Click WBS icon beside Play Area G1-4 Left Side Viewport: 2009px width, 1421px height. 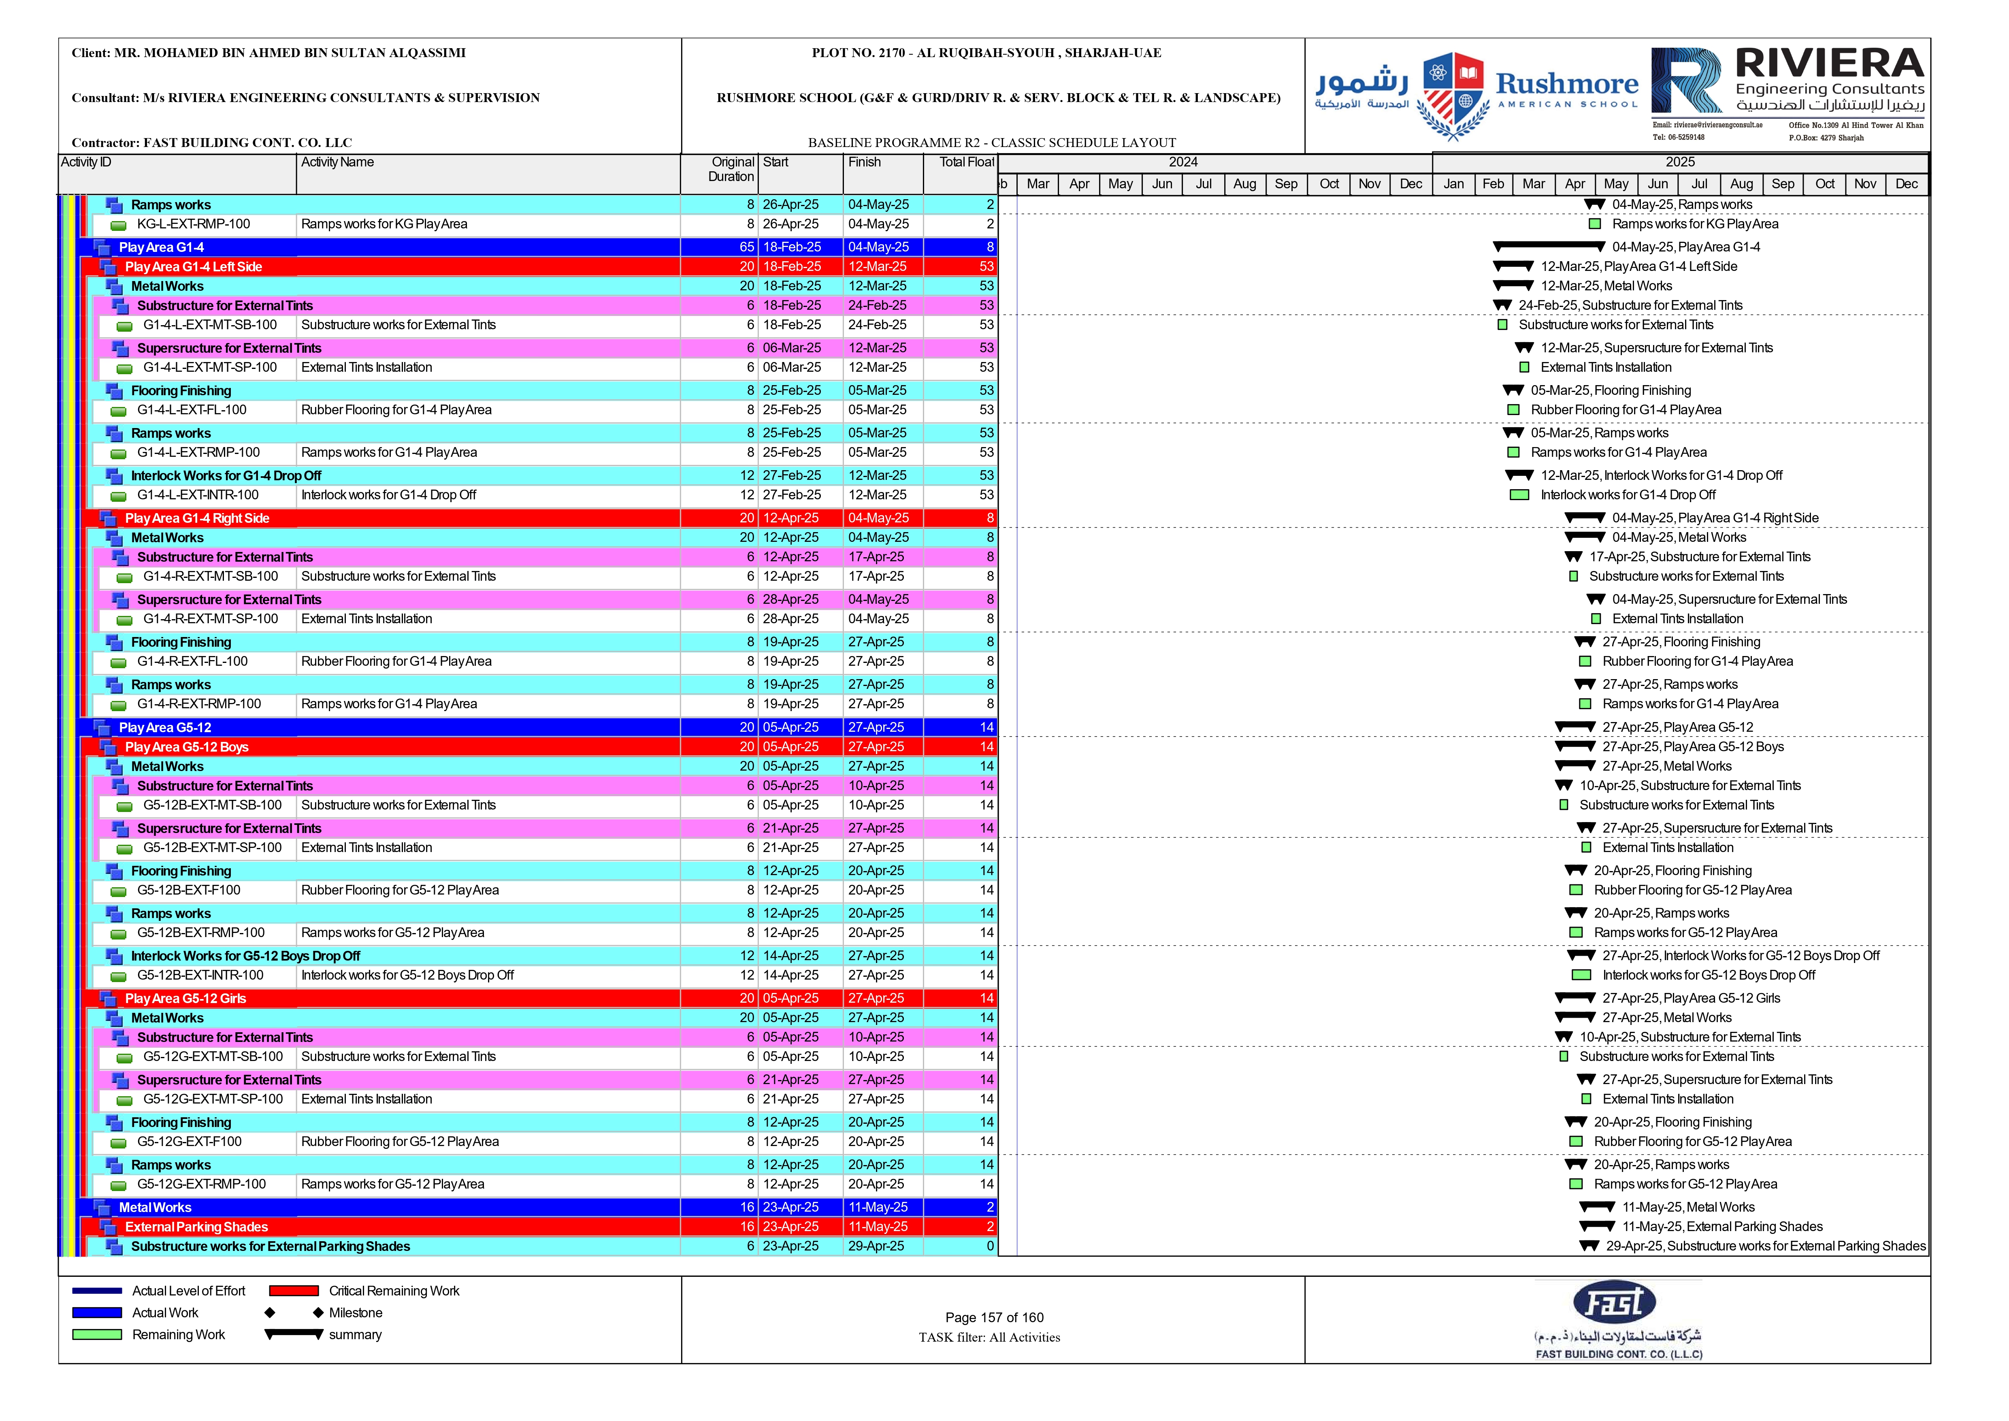point(109,267)
